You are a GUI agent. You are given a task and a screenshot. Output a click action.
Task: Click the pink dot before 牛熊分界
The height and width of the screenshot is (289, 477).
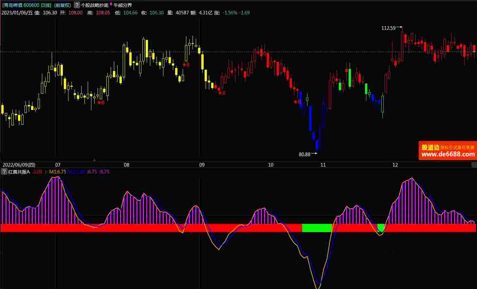click(x=111, y=4)
